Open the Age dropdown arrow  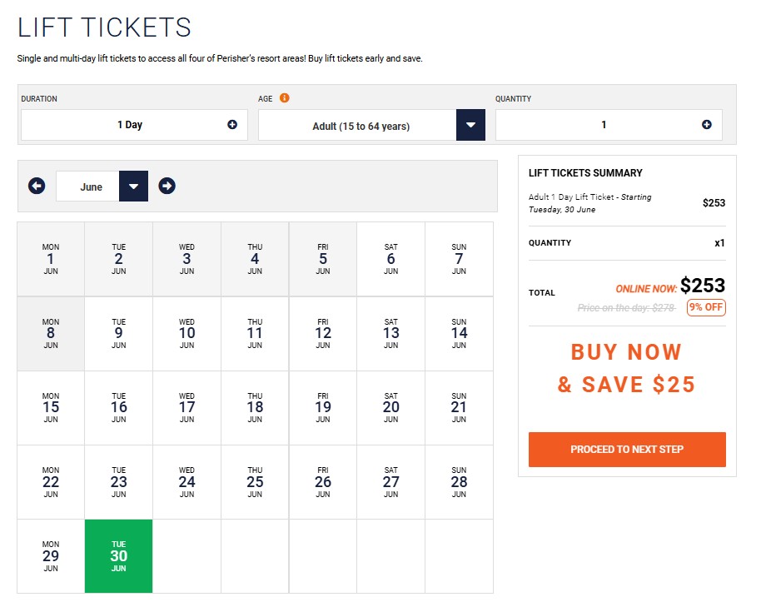click(470, 125)
